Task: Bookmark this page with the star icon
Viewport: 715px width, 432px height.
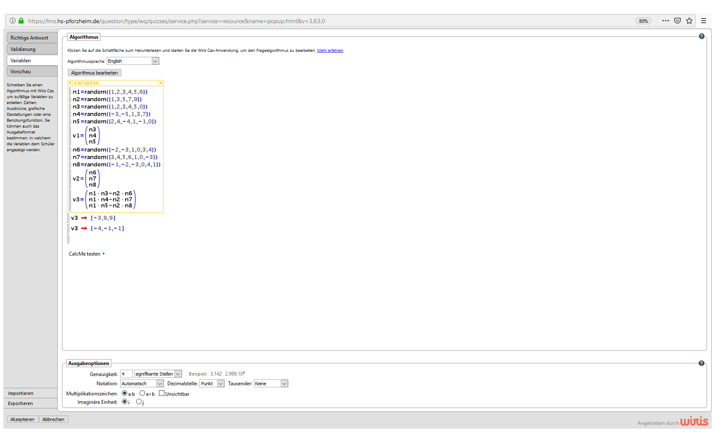Action: 689,21
